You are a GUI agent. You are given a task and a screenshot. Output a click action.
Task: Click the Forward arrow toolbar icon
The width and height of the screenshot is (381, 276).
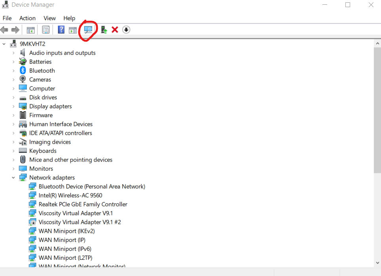point(15,30)
